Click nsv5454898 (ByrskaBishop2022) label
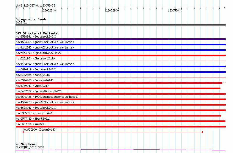The width and height of the screenshot is (233, 153). point(38,53)
